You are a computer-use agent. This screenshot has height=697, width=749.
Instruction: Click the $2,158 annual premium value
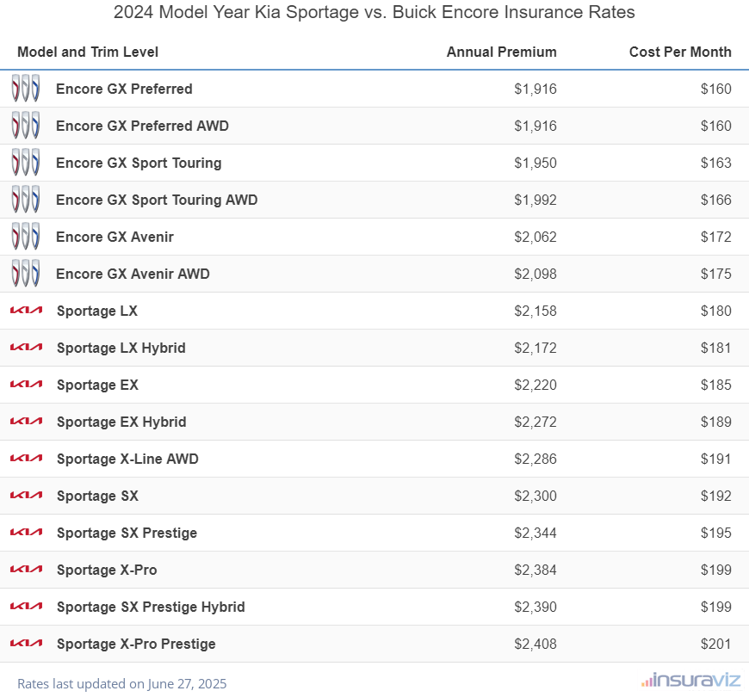point(535,311)
